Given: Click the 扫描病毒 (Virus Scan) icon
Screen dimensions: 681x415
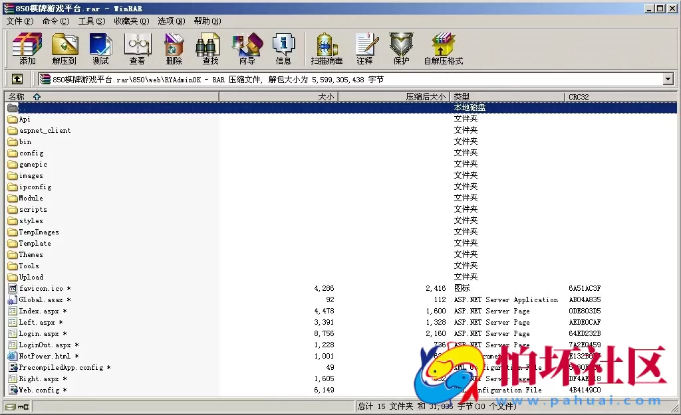Looking at the screenshot, I should coord(327,49).
